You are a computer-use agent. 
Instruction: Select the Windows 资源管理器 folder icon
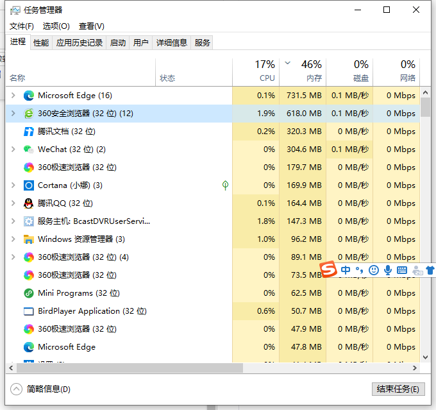coord(28,239)
